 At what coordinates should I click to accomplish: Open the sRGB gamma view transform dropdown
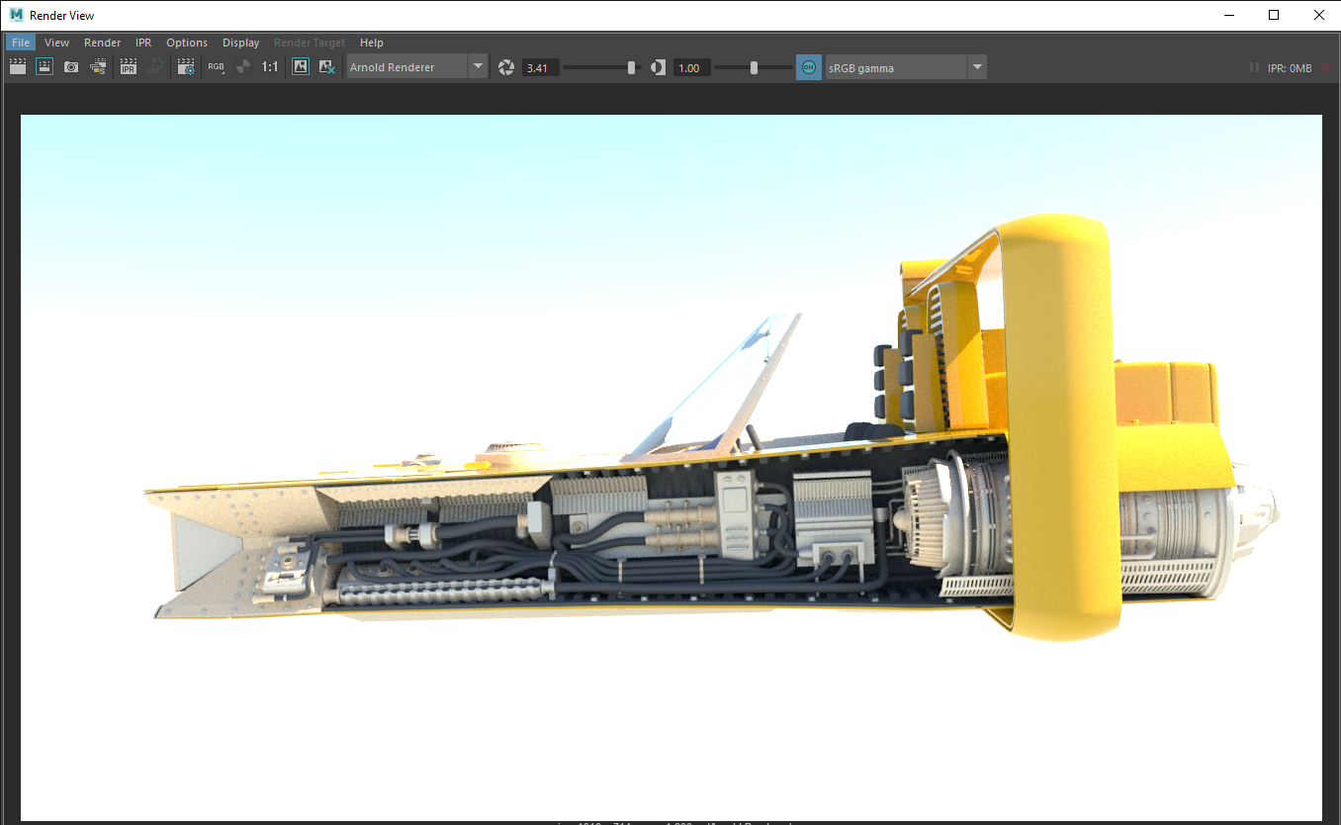[x=906, y=67]
